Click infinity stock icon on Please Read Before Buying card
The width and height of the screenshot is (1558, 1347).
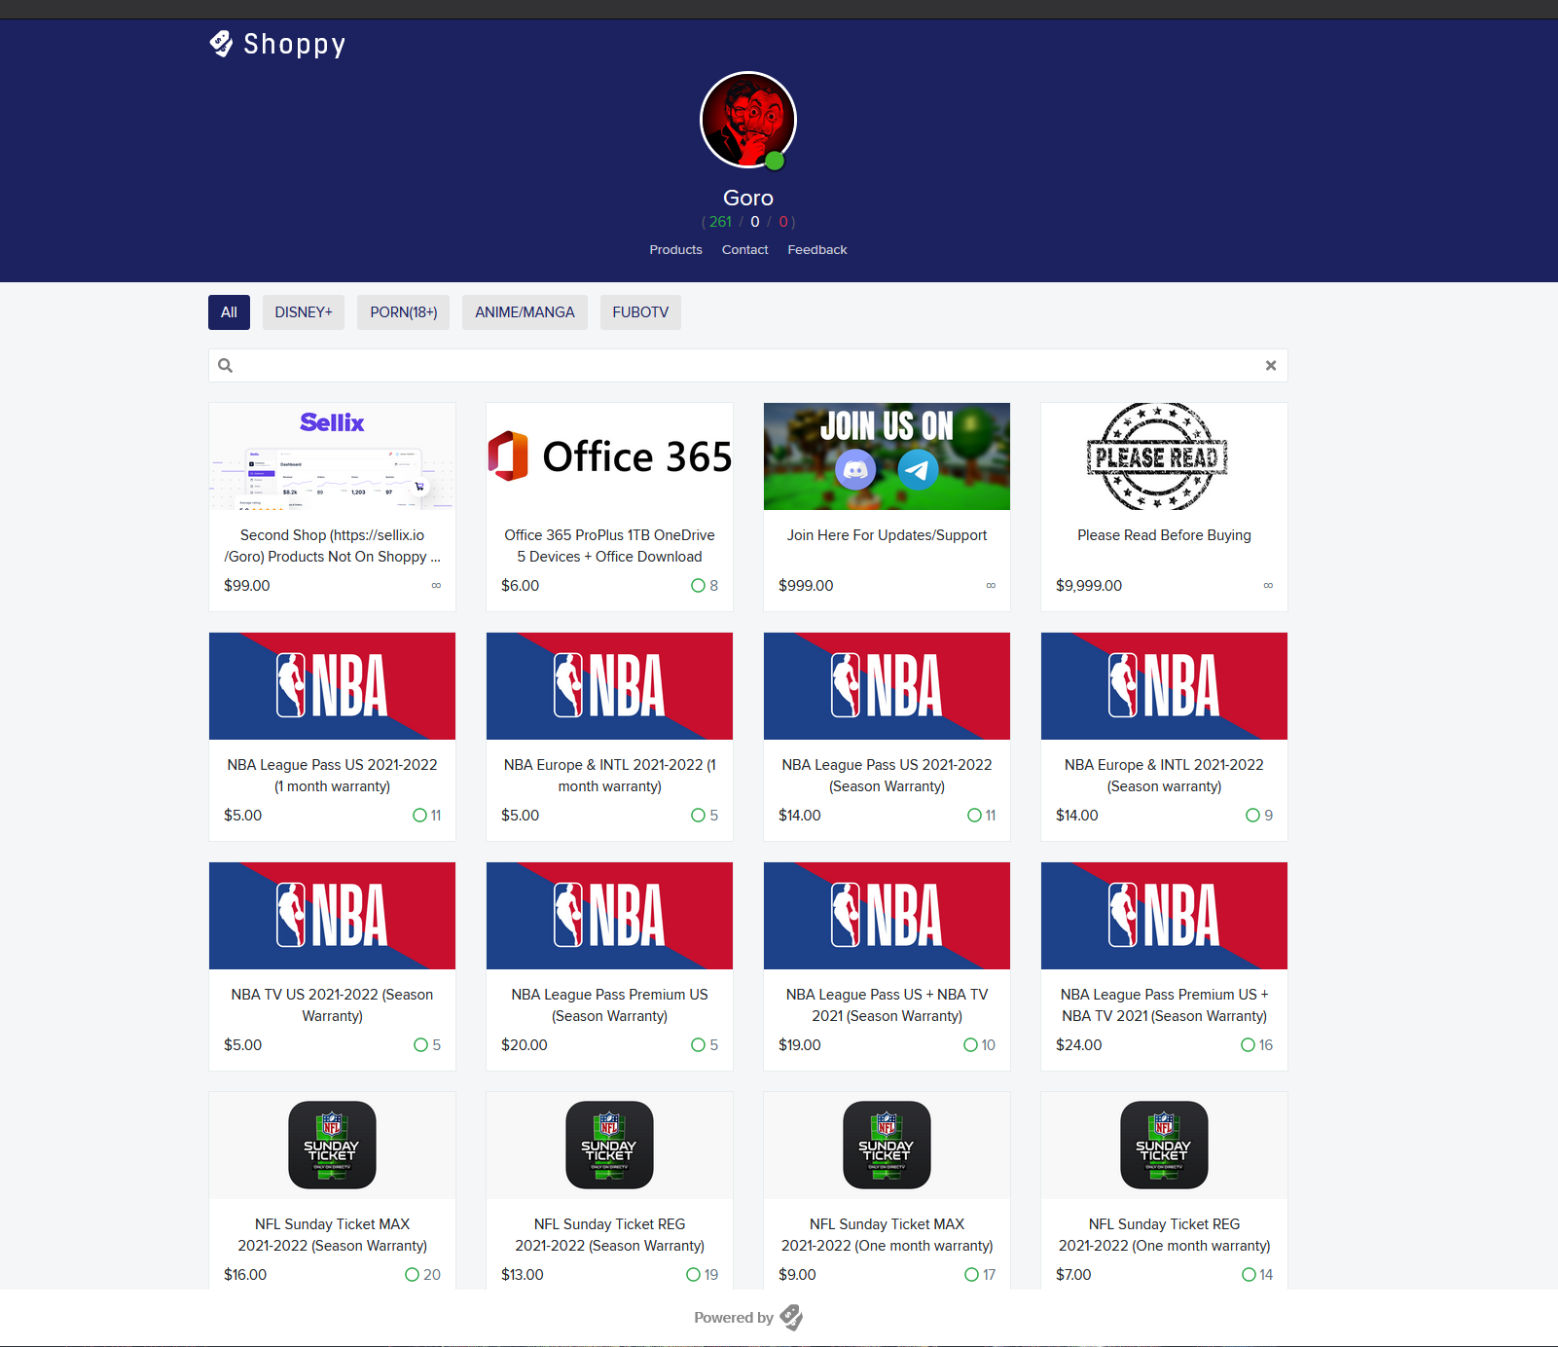point(1268,586)
